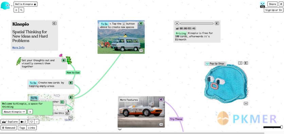
Task: Open the YOU user avatar
Action: pyautogui.click(x=262, y=5)
